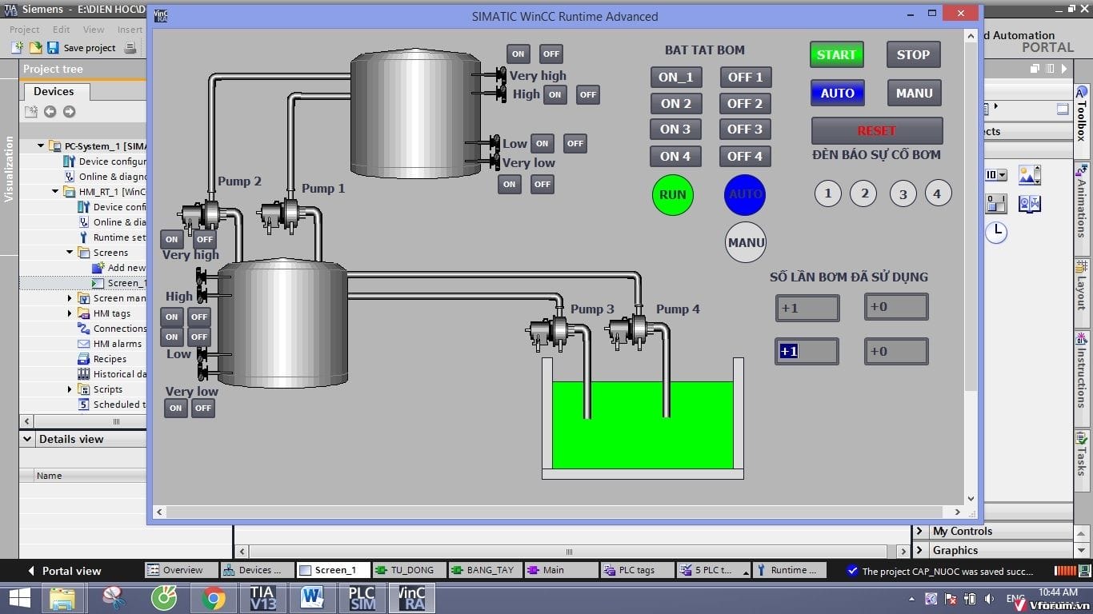Click pump fault lamp number 4
This screenshot has height=614, width=1093.
coord(938,193)
